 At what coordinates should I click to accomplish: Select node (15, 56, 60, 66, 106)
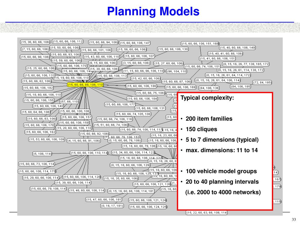click(x=132, y=49)
